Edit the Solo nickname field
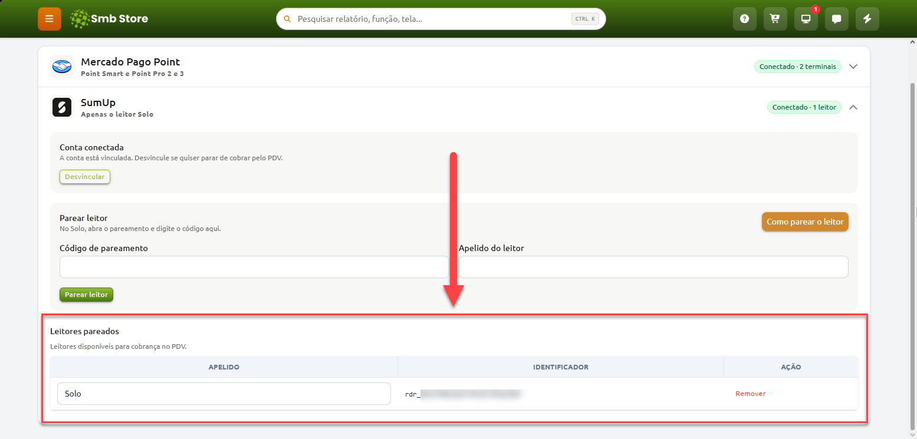 [224, 394]
